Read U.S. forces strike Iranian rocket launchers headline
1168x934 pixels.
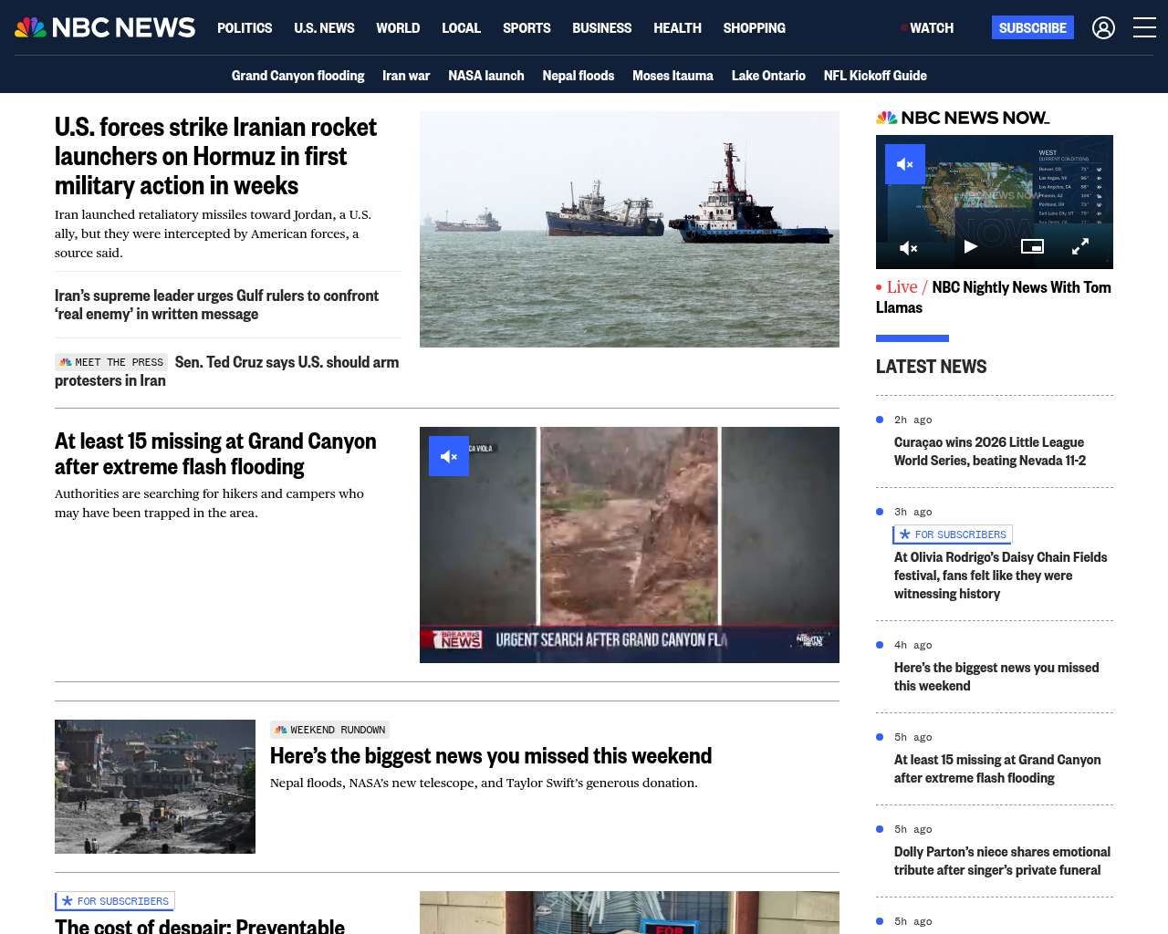coord(215,156)
